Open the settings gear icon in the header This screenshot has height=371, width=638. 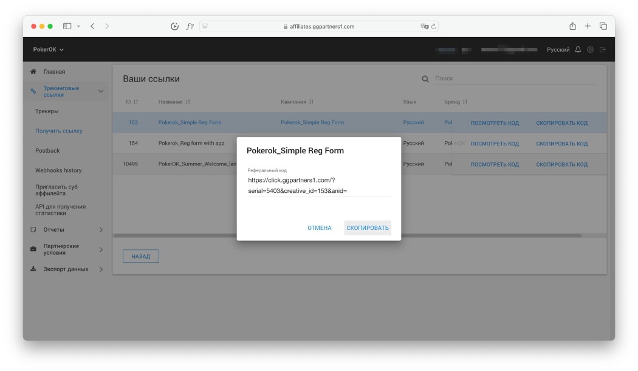point(590,50)
